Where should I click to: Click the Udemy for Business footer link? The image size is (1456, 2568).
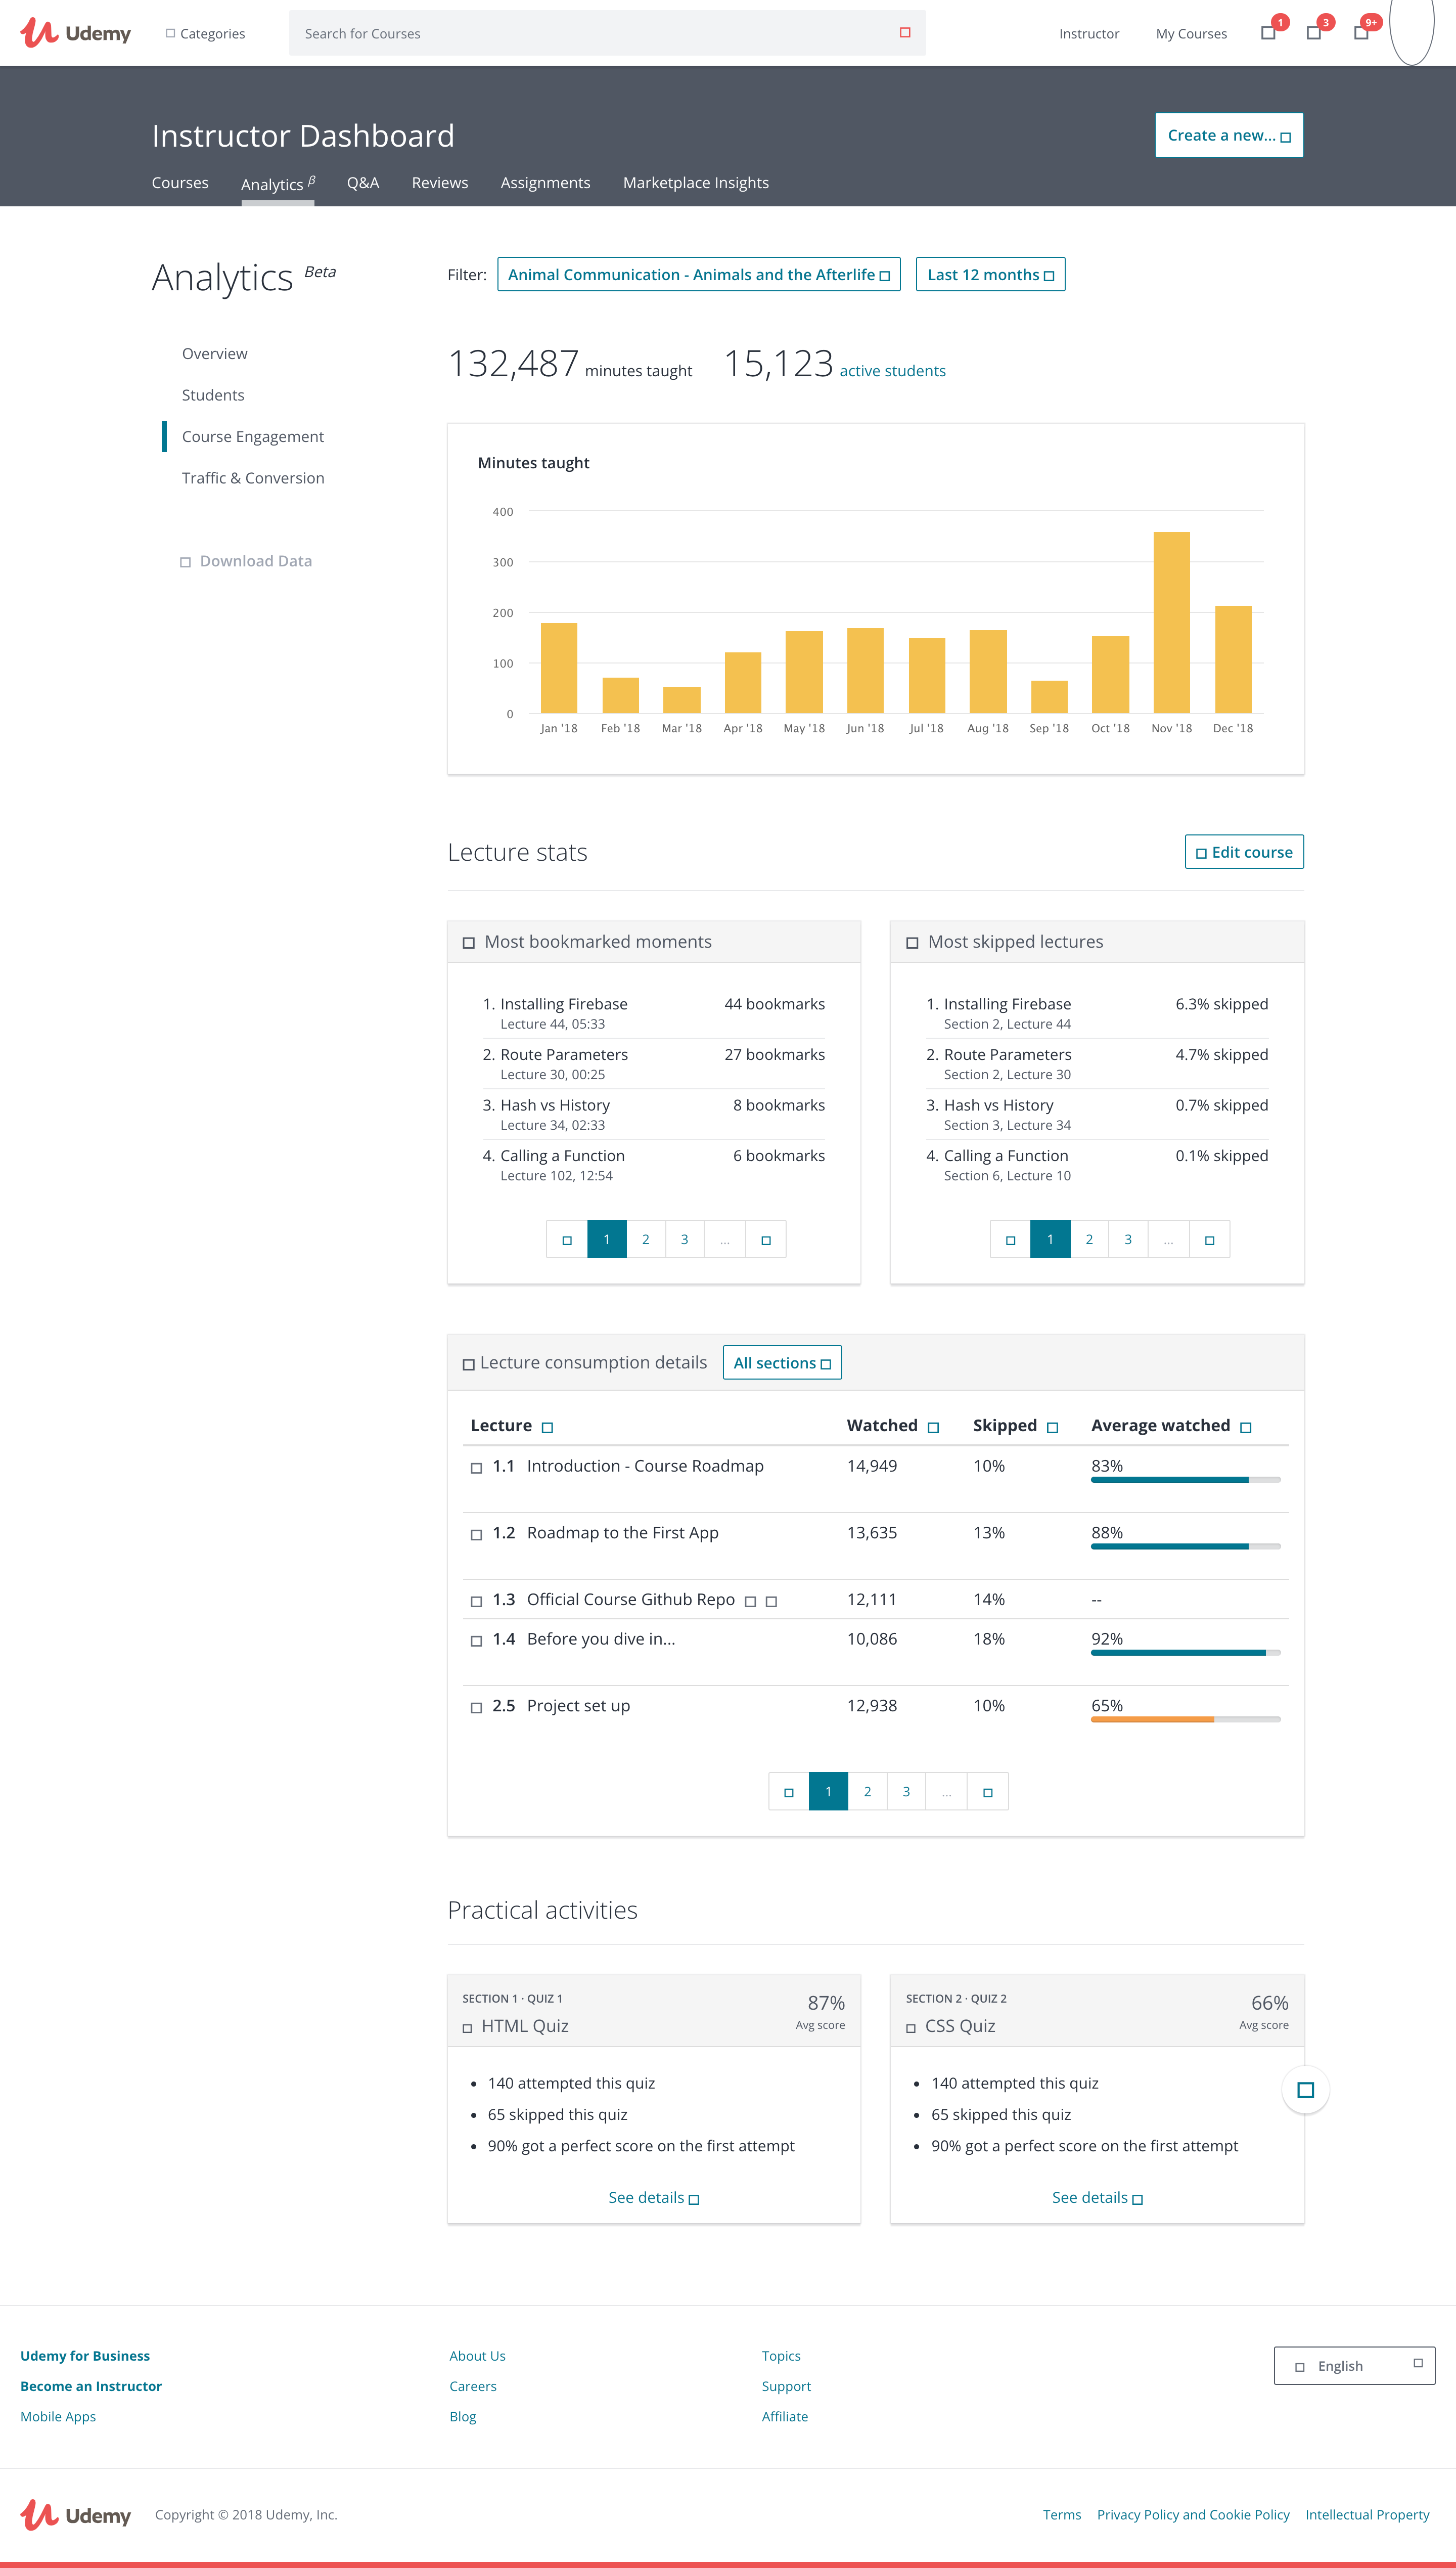[85, 2355]
